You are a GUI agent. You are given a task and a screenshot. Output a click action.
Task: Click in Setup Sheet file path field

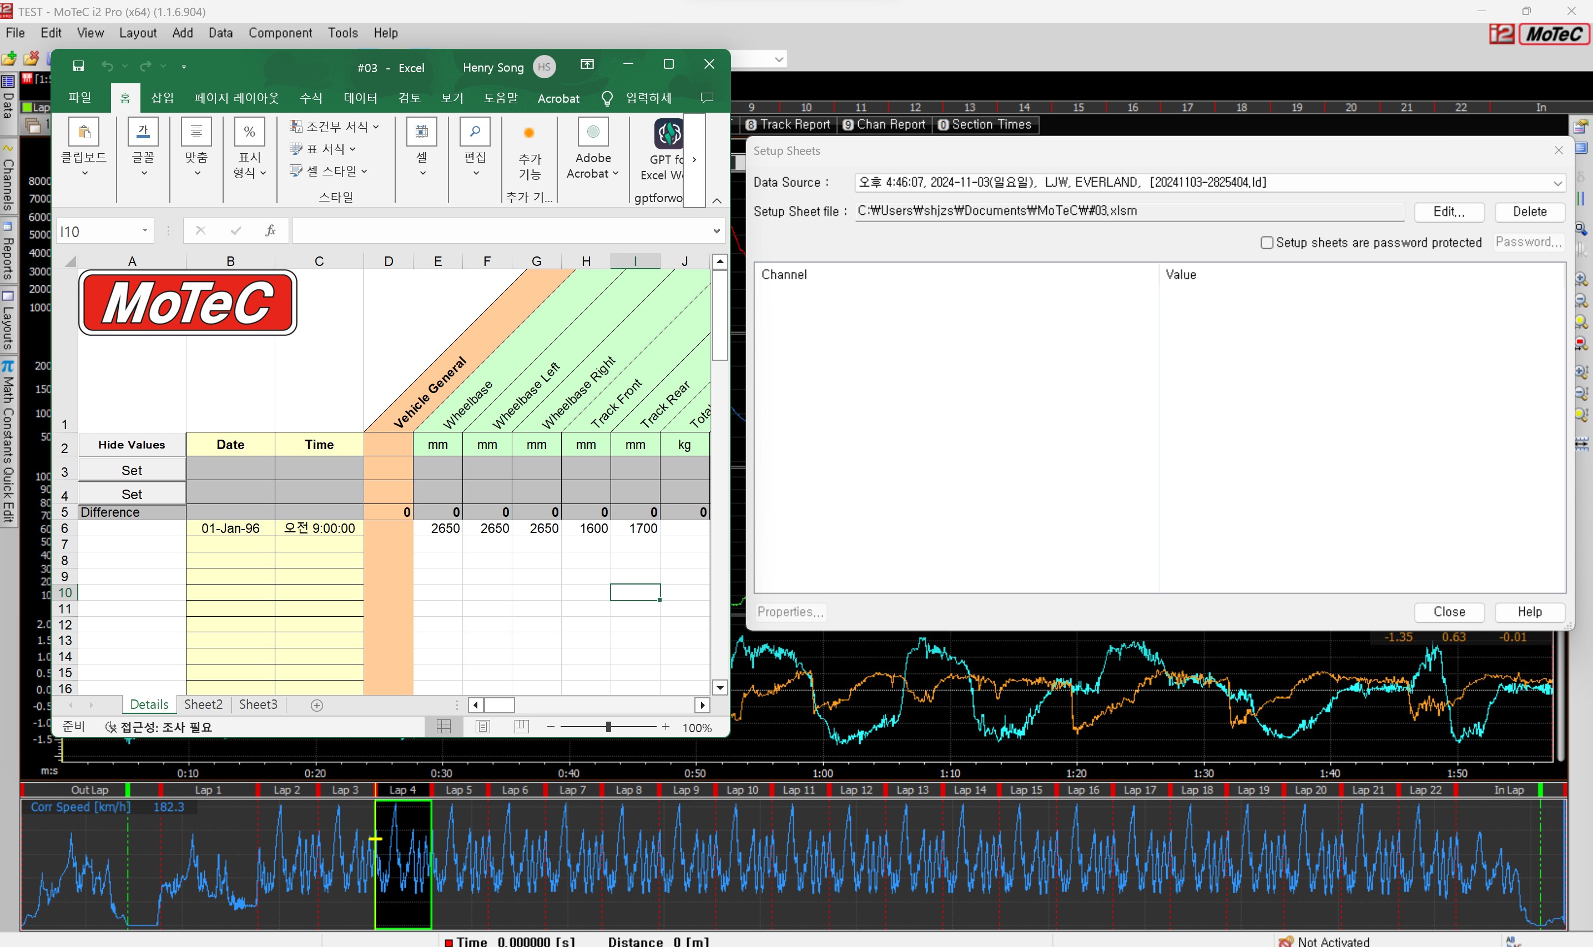[x=1129, y=211]
